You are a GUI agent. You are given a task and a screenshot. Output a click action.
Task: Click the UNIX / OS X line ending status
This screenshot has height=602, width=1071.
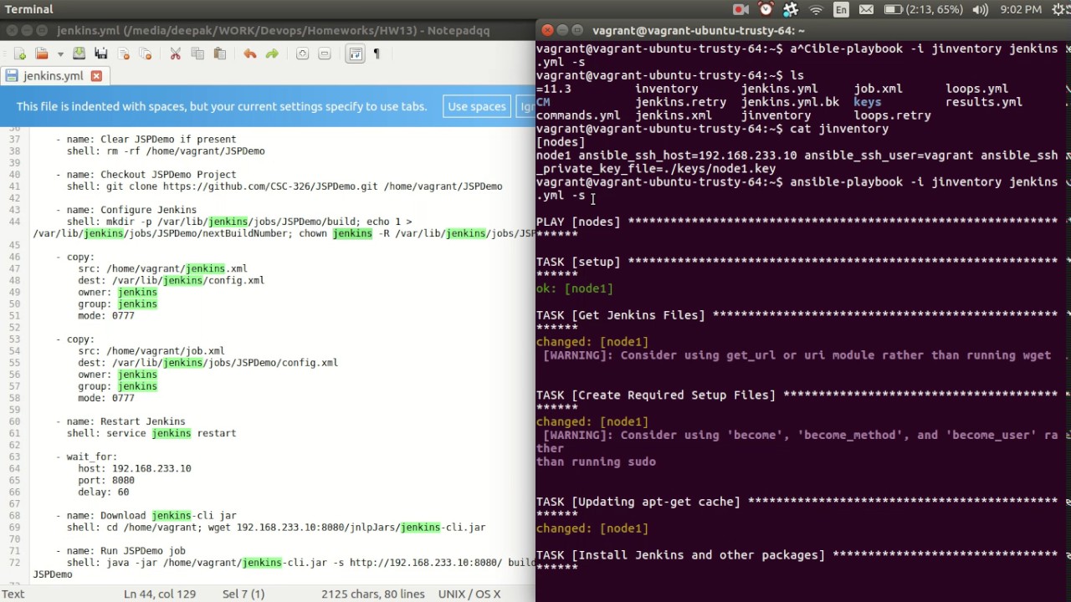click(469, 594)
